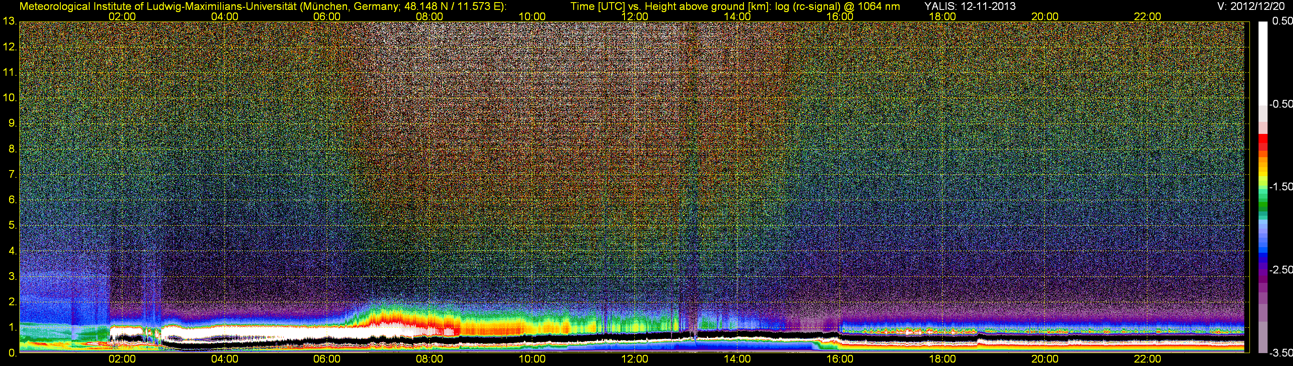Click the 4 km height axis label
This screenshot has width=1293, height=366.
tap(12, 251)
